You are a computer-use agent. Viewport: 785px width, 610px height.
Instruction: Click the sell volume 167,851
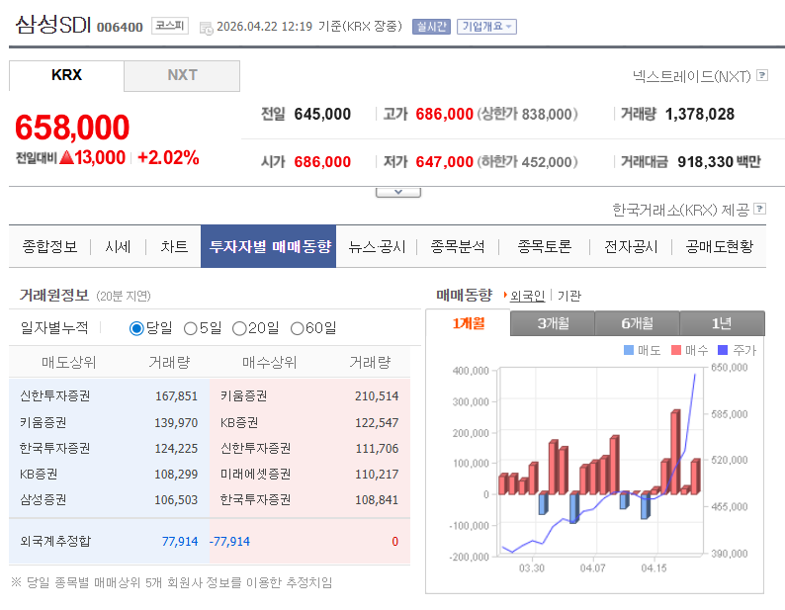pos(176,396)
